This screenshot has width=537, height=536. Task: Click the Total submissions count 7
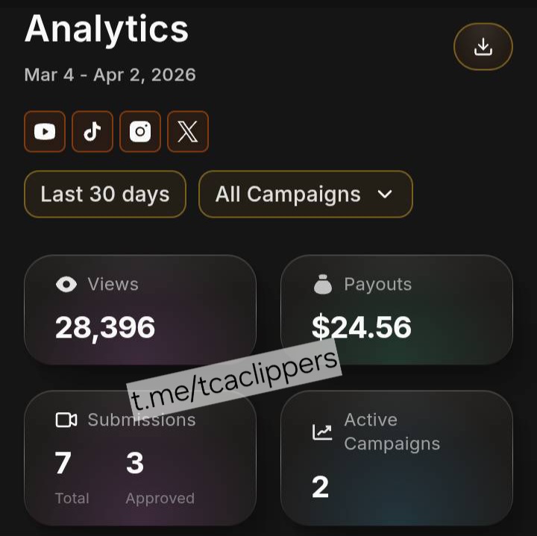(x=63, y=464)
